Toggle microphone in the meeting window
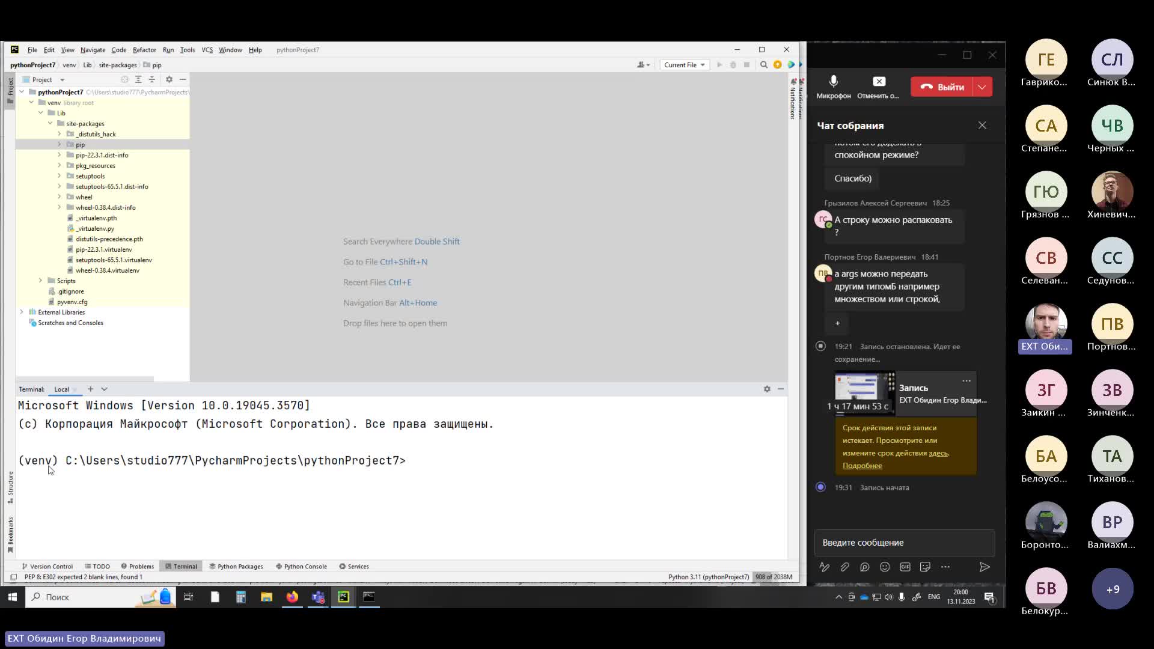1154x649 pixels. point(834,87)
